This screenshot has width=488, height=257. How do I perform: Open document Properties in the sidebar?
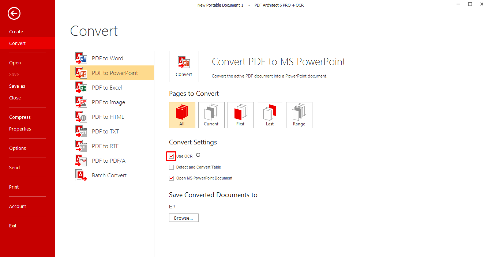pos(20,129)
